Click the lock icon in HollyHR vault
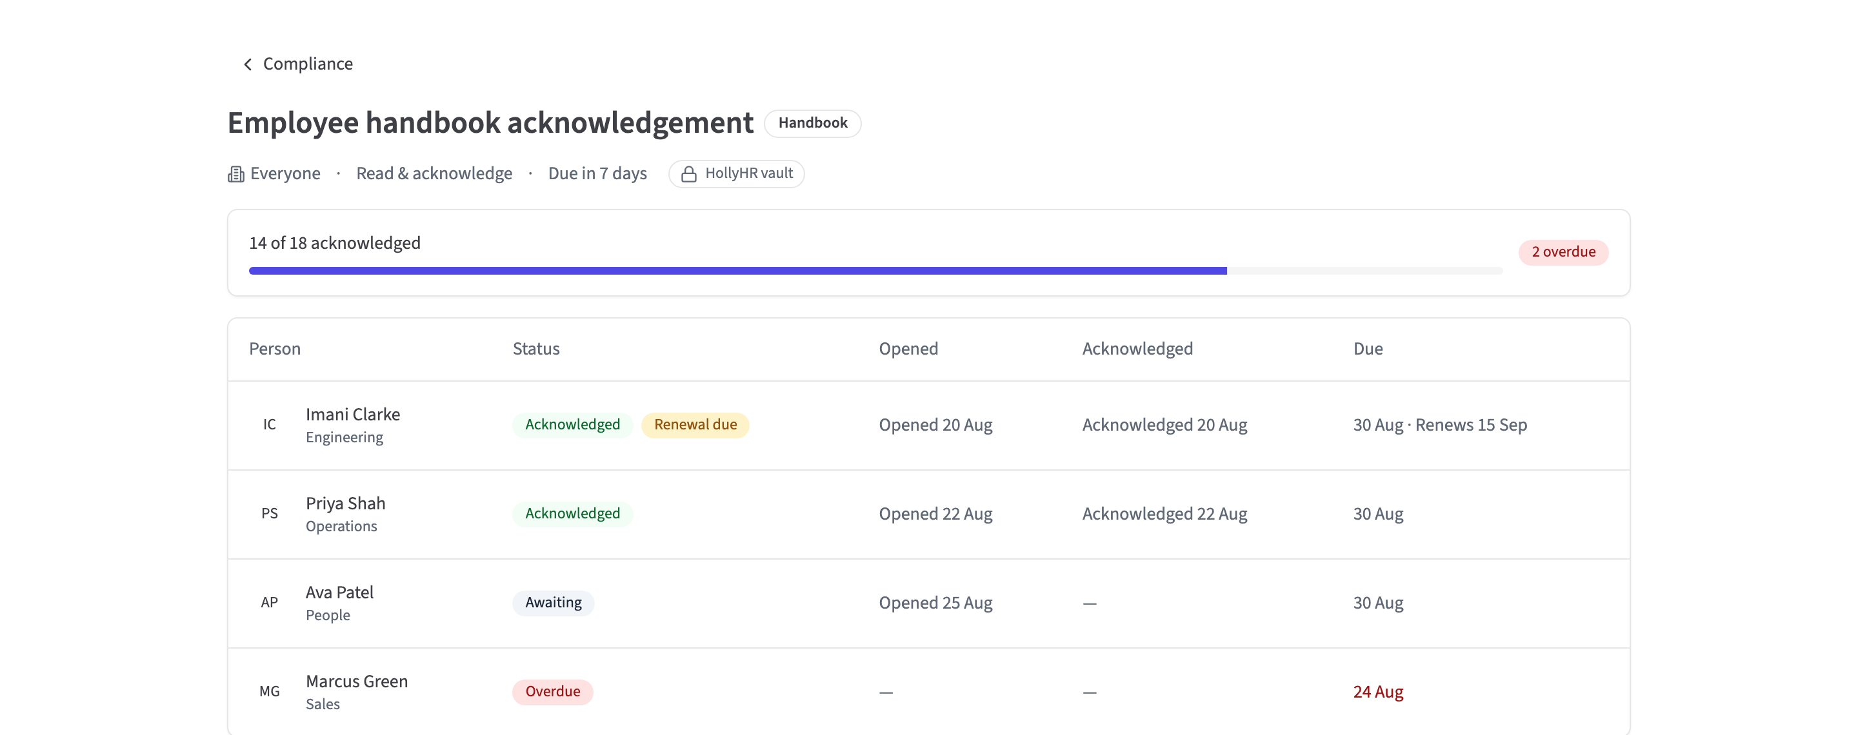 [x=689, y=173]
